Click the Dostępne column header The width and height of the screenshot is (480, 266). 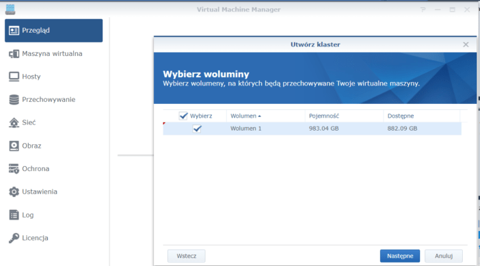click(x=421, y=116)
